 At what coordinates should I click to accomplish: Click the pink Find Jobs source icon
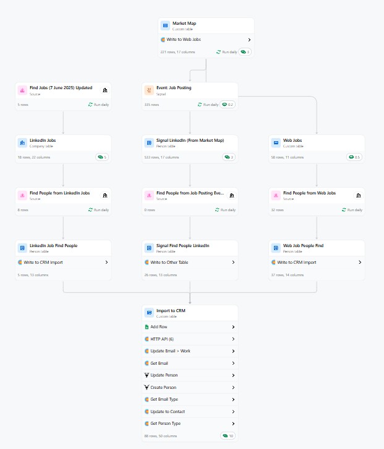click(x=22, y=90)
